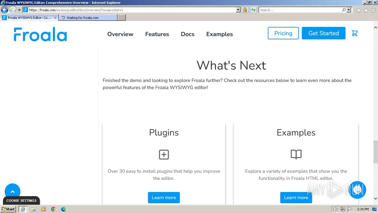Open the Examples nav menu

pyautogui.click(x=219, y=34)
